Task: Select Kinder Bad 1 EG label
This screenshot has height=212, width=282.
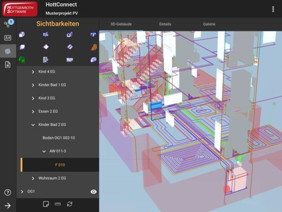Action: point(52,85)
